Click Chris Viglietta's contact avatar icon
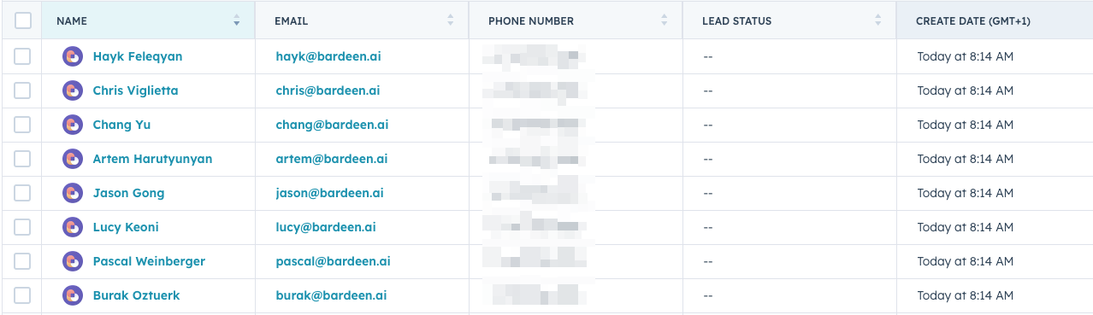 [73, 90]
